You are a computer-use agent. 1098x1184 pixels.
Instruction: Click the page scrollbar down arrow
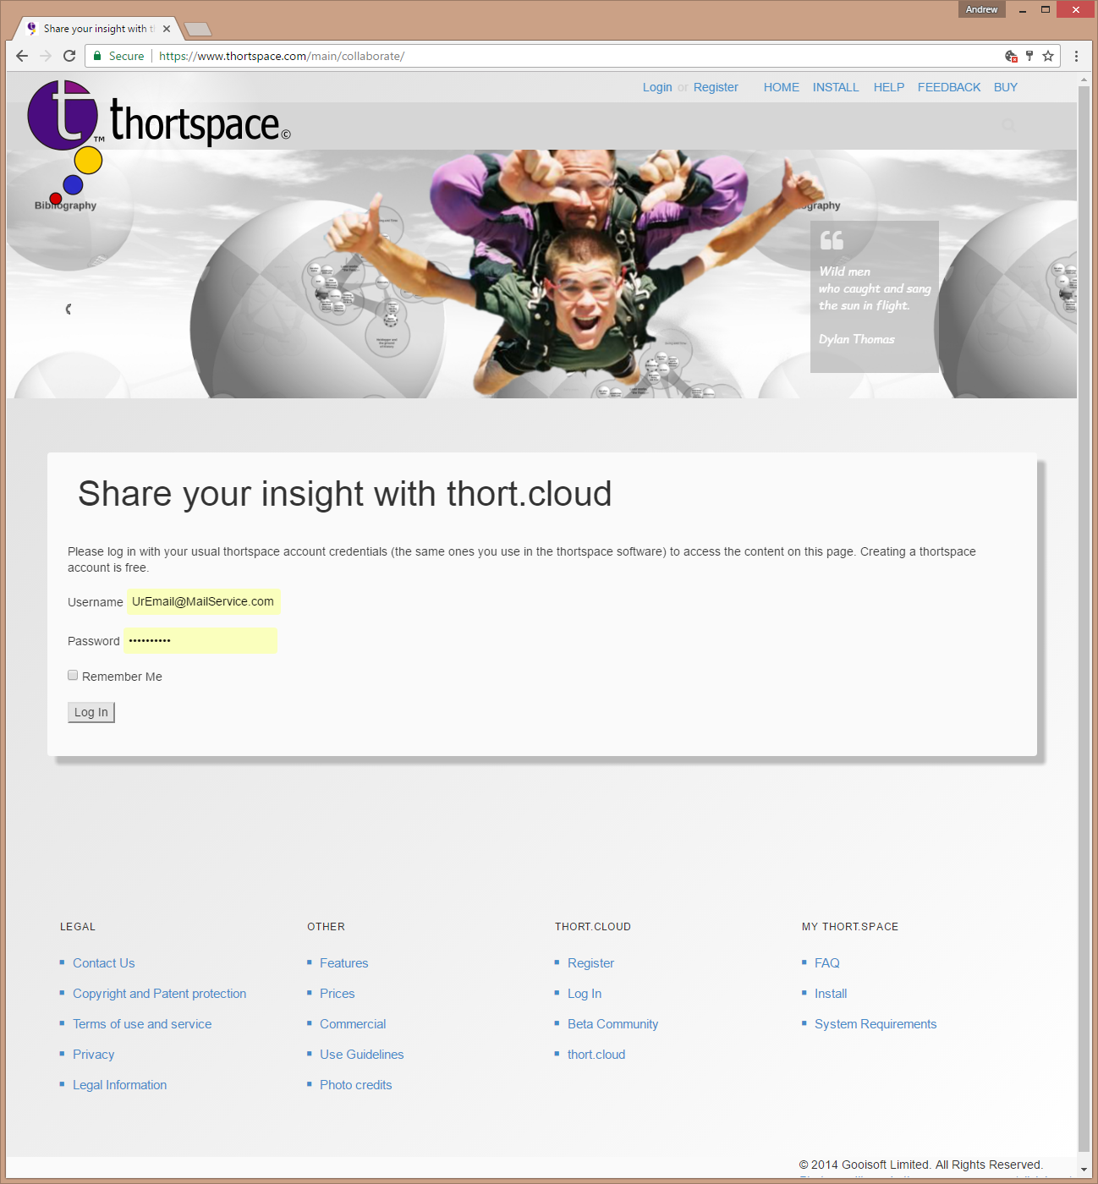[1084, 1170]
